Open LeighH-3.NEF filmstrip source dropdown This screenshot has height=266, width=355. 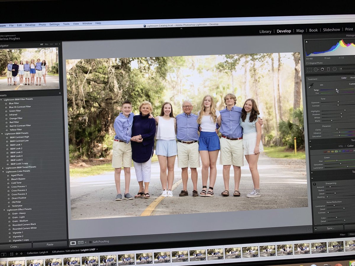tap(97, 249)
